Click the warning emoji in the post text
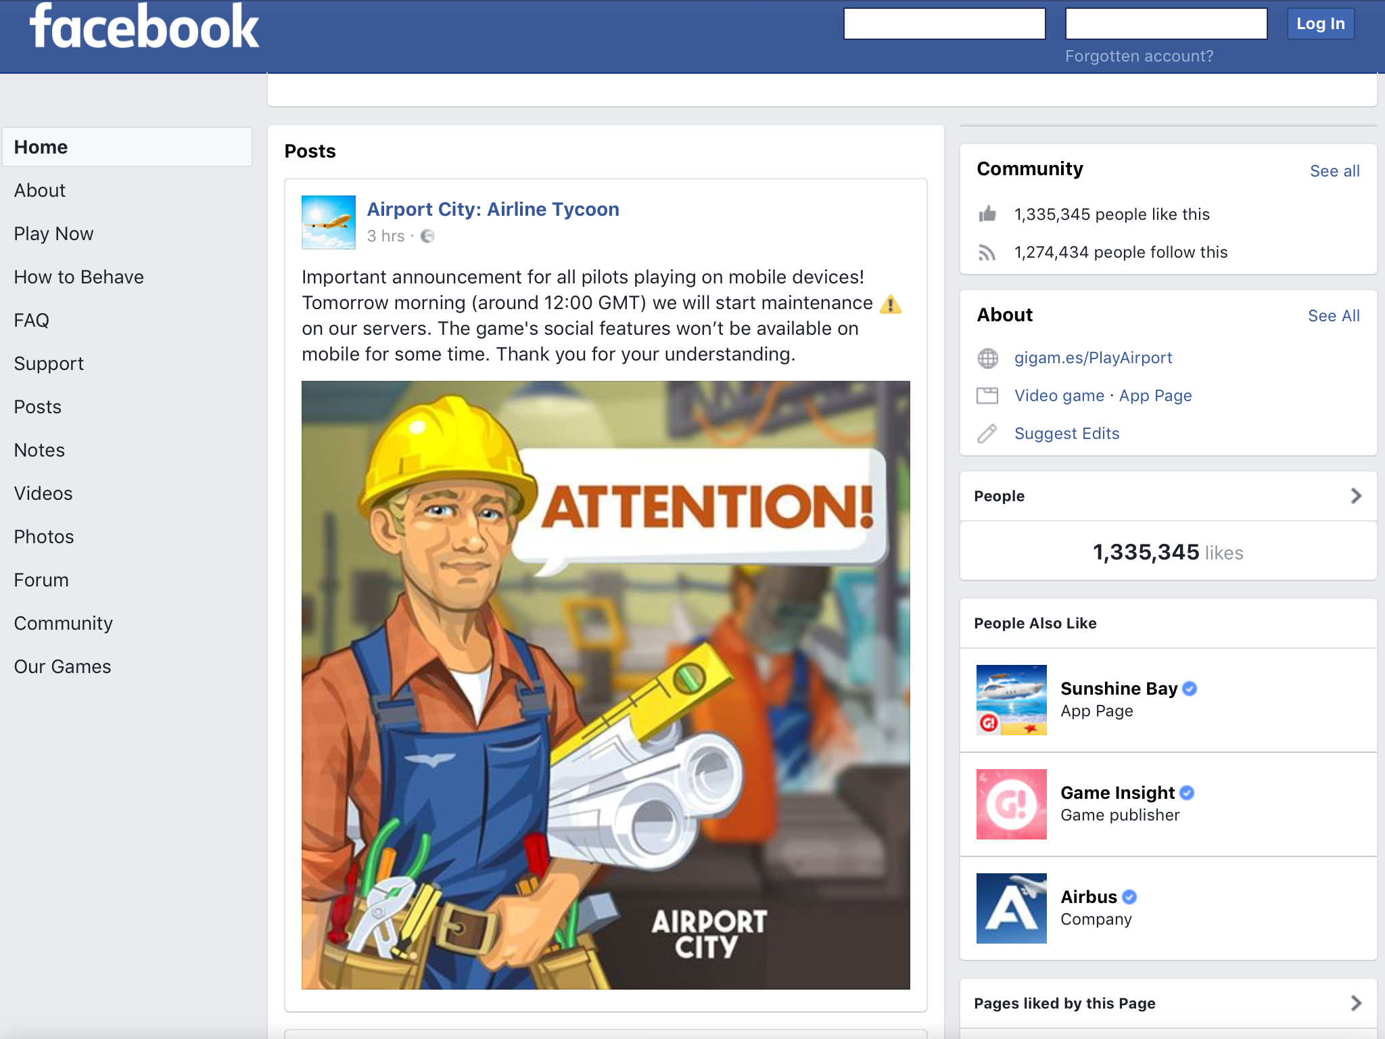The height and width of the screenshot is (1039, 1385). [x=891, y=304]
